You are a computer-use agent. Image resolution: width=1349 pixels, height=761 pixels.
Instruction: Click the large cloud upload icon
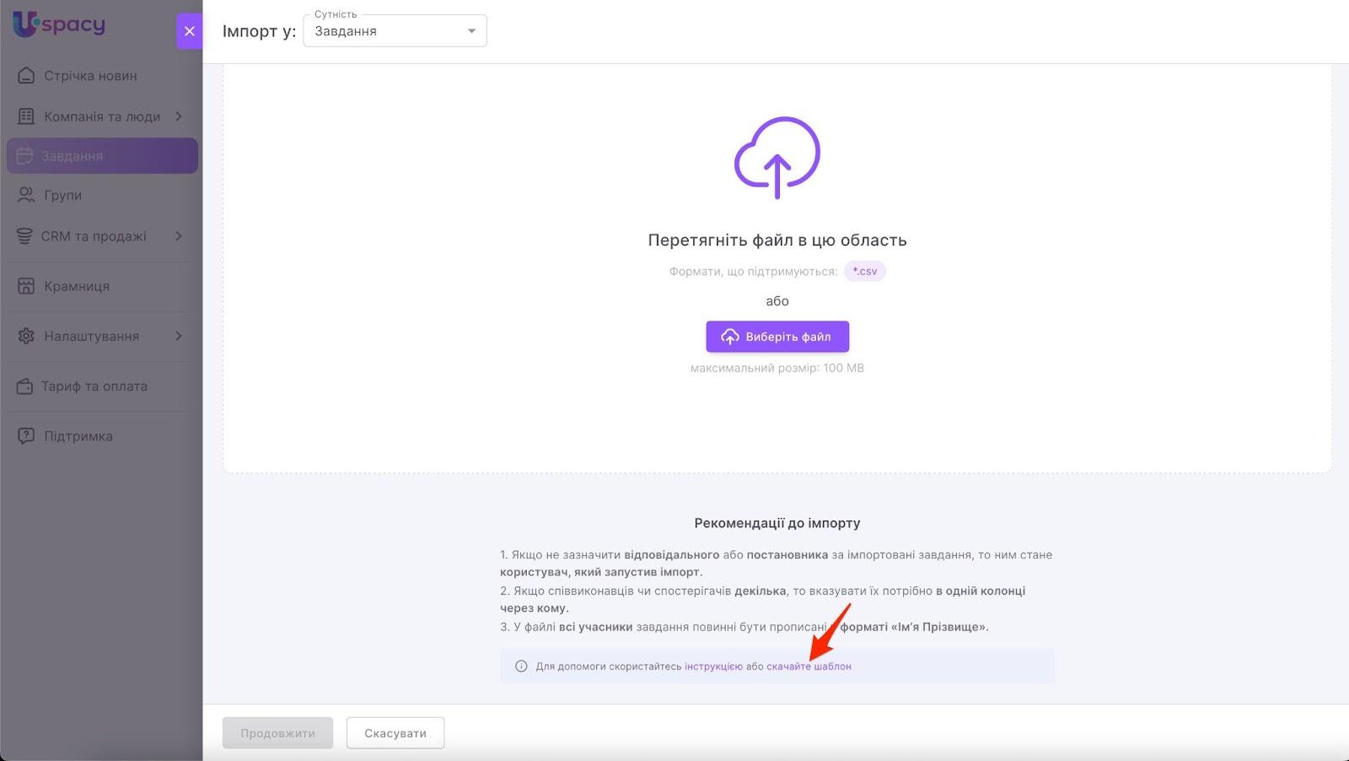pyautogui.click(x=777, y=158)
